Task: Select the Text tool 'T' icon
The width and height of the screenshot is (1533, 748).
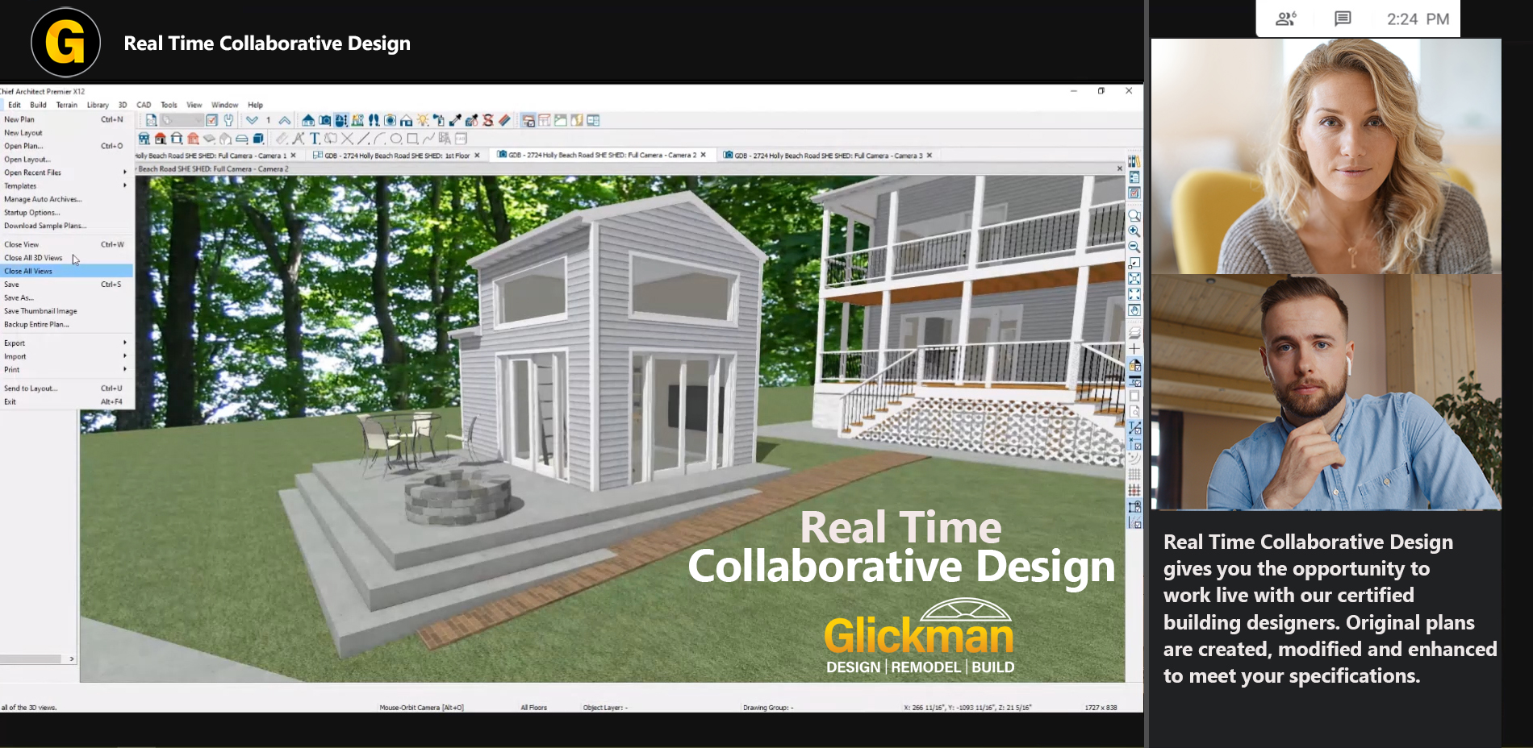Action: pyautogui.click(x=315, y=138)
